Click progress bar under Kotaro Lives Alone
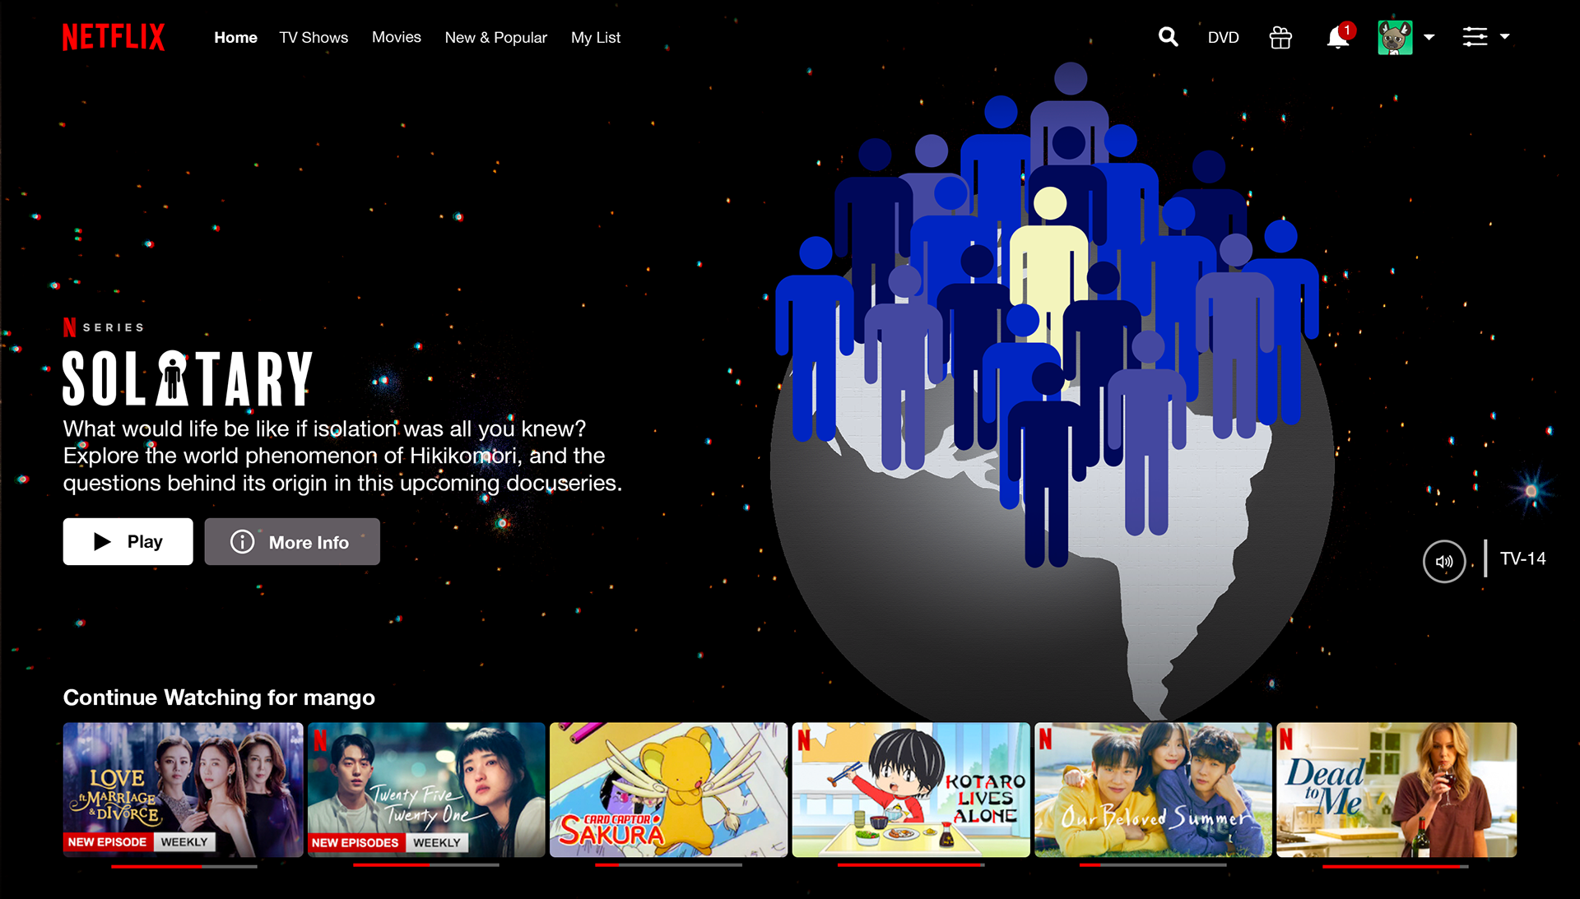Viewport: 1580px width, 899px height. [911, 865]
